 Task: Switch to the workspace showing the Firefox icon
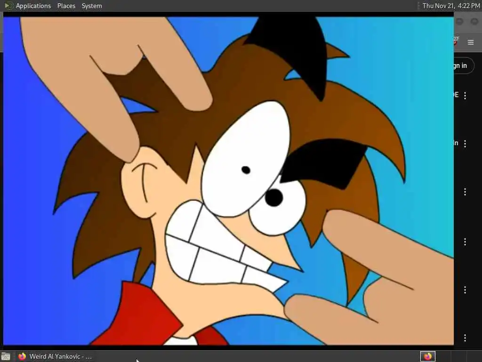(x=427, y=356)
